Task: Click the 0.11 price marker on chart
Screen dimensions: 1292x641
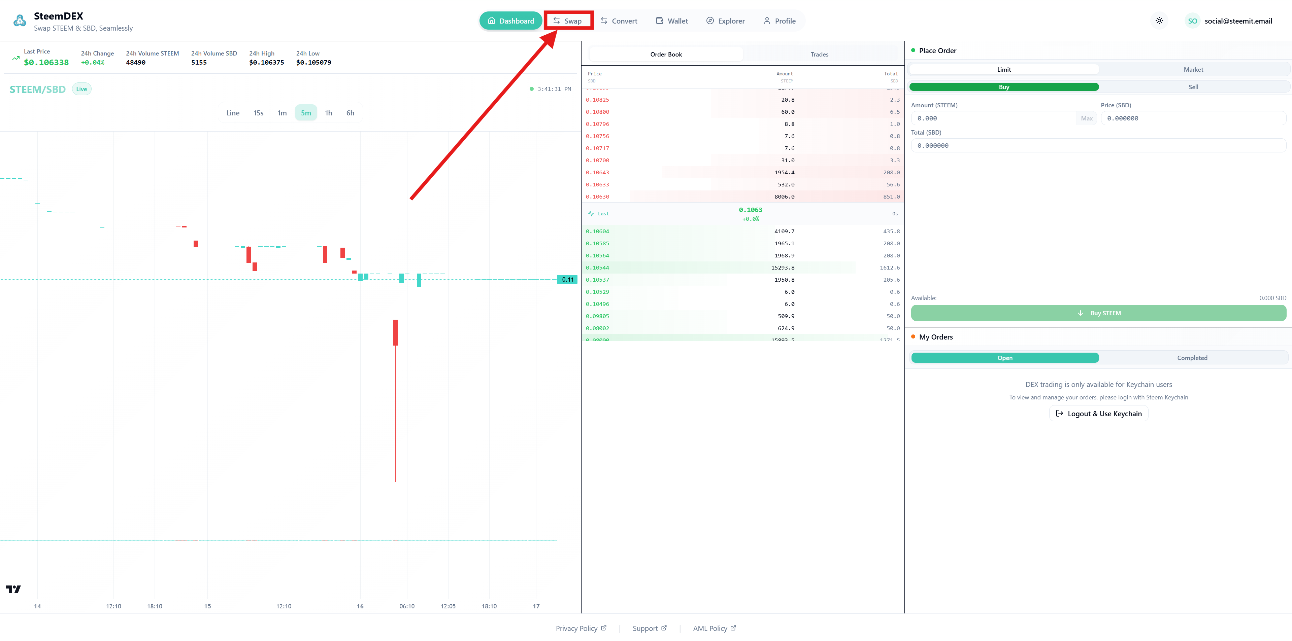Action: click(x=567, y=280)
